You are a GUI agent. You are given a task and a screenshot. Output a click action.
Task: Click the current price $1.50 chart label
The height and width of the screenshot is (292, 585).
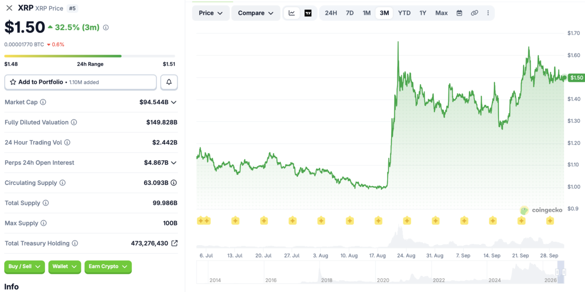point(577,78)
